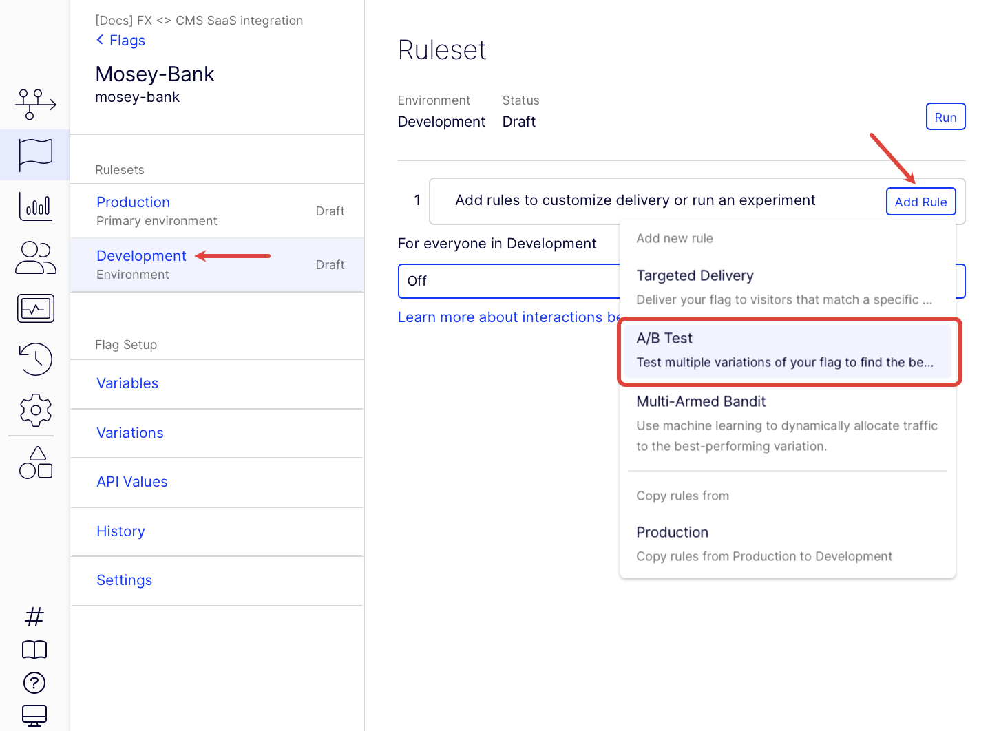Click 'For everyone in Development' label

click(x=497, y=244)
